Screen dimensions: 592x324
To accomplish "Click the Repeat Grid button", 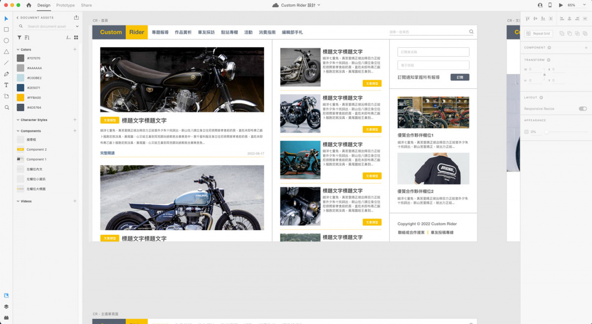I will tap(539, 33).
